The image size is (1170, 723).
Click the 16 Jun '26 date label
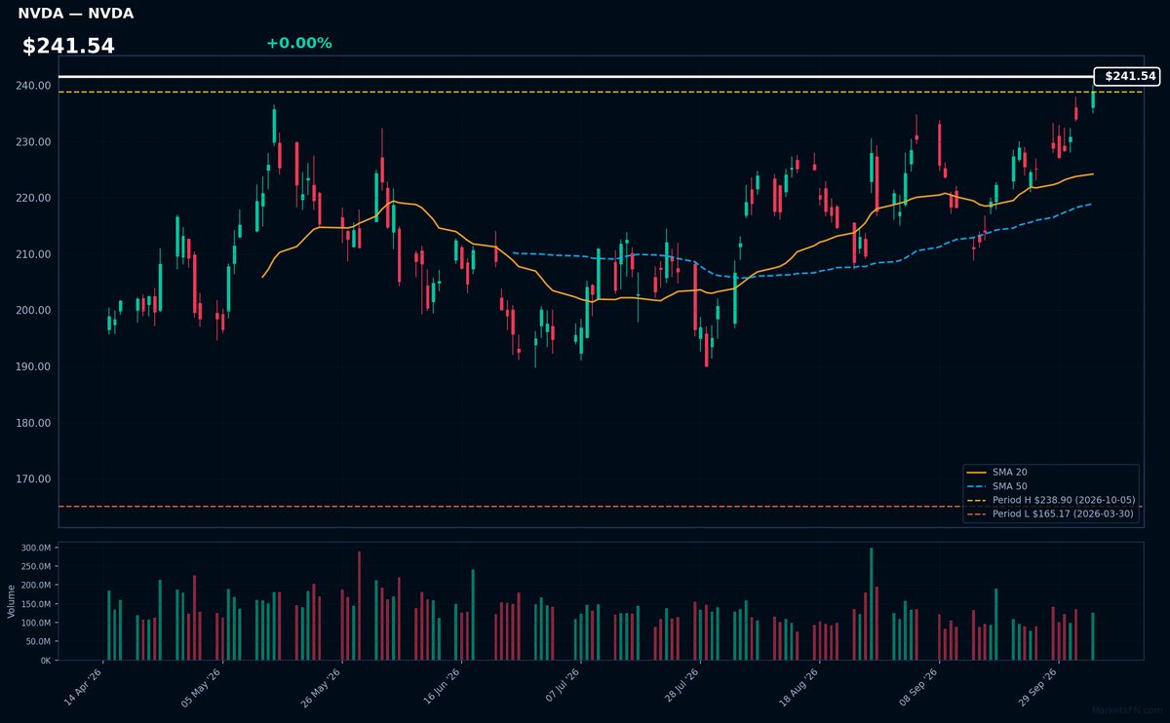[x=441, y=689]
